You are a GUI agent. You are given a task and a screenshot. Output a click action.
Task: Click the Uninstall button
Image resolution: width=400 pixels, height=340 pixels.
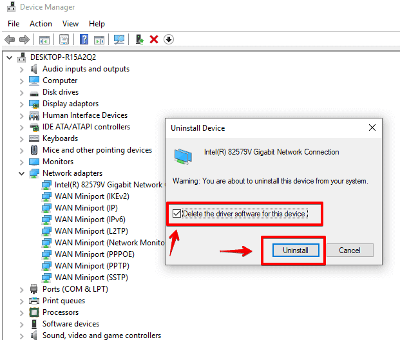click(x=296, y=250)
